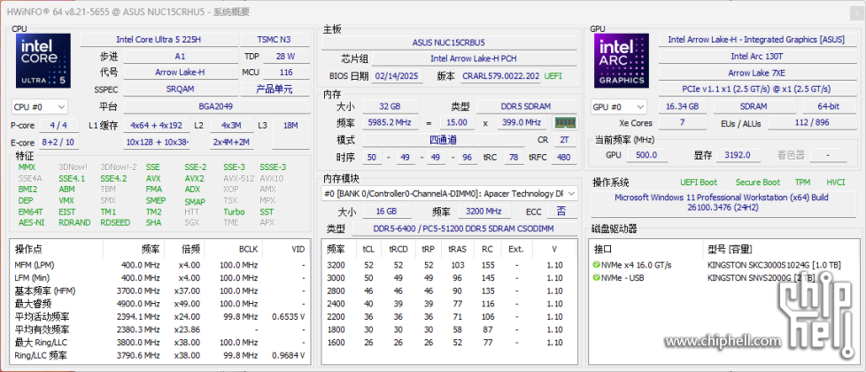
Task: Click the Secure Boot status label
Action: 758,182
